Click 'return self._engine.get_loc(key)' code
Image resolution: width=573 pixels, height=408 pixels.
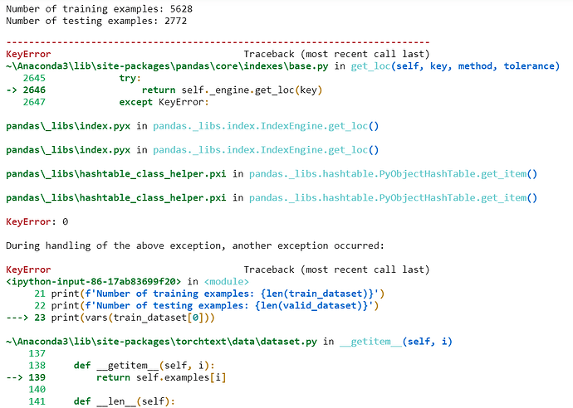[x=231, y=90]
